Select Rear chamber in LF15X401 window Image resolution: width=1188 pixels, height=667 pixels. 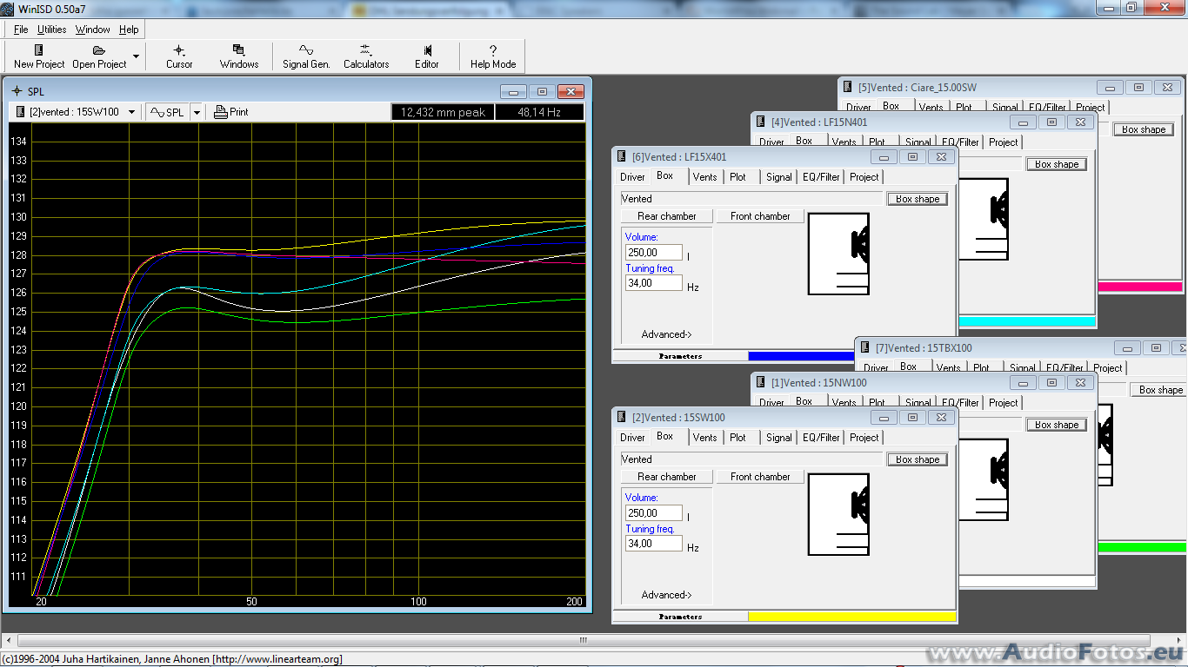point(667,216)
